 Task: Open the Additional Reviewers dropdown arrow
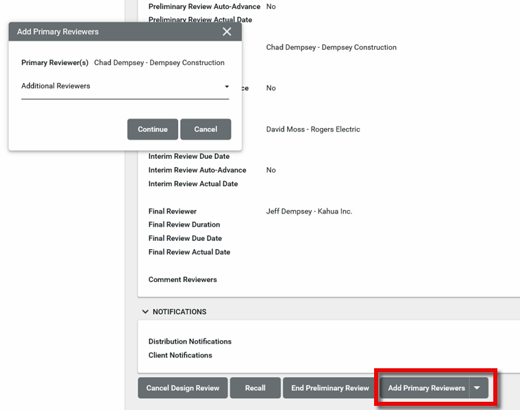pyautogui.click(x=227, y=87)
